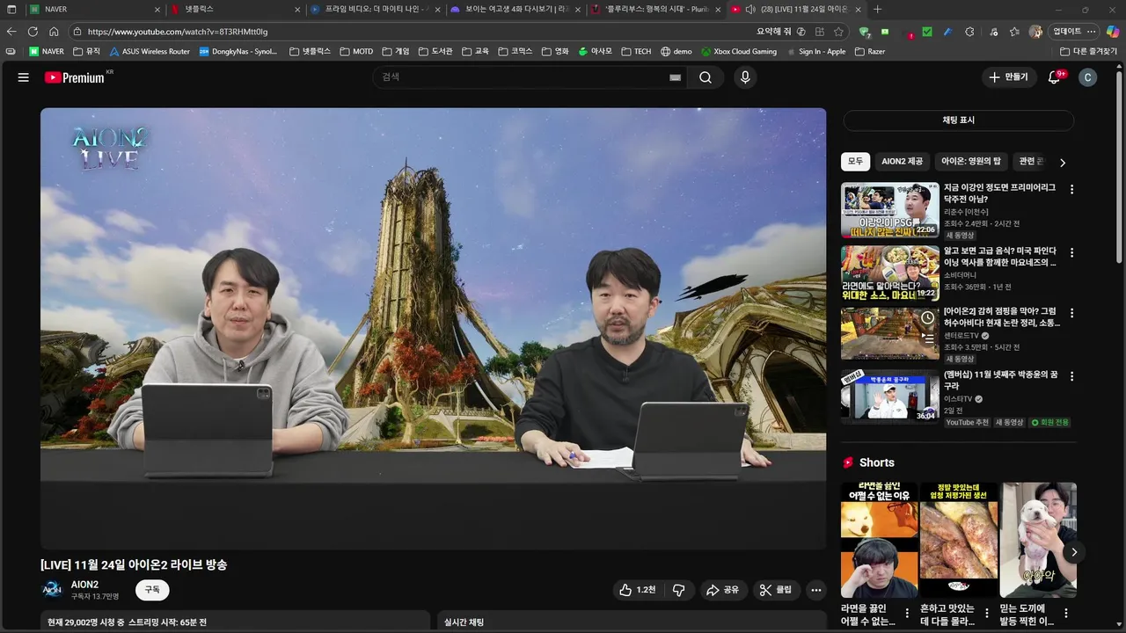Open tab actions menu at far left

tap(11, 10)
